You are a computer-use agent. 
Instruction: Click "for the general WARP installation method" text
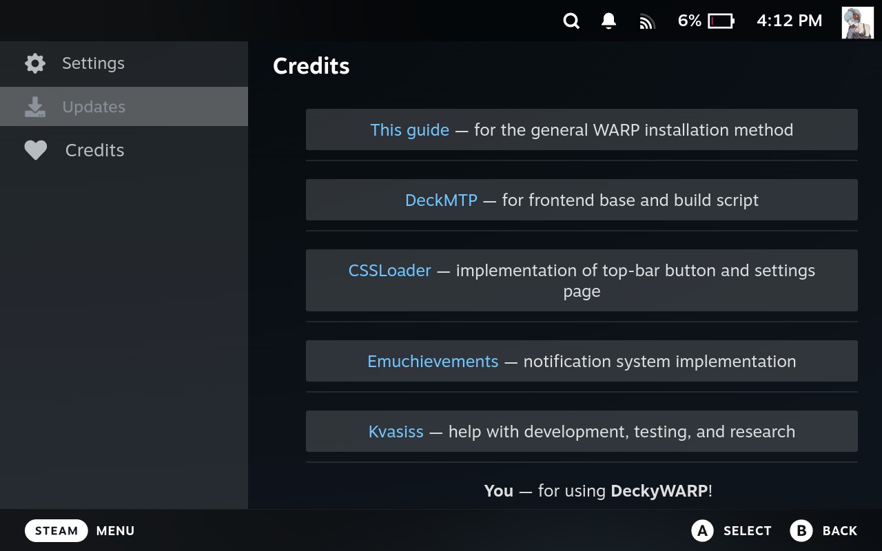(633, 130)
